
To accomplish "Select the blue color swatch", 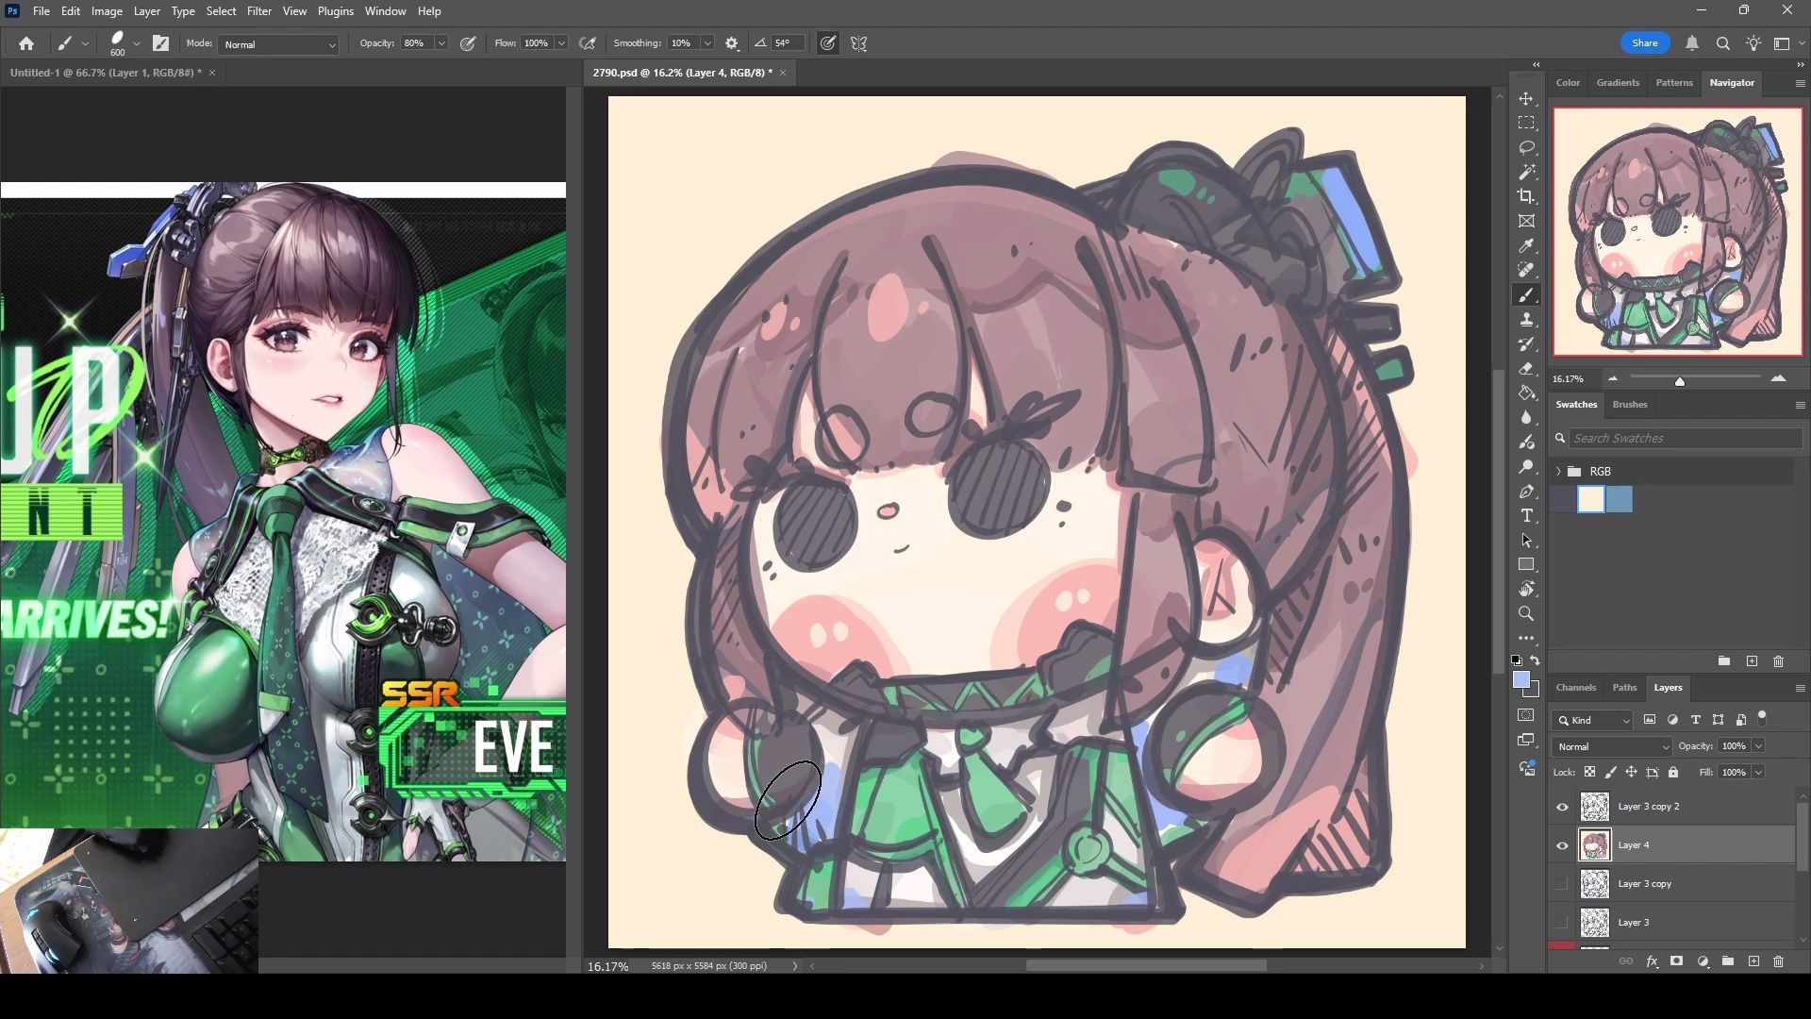I will pyautogui.click(x=1619, y=499).
